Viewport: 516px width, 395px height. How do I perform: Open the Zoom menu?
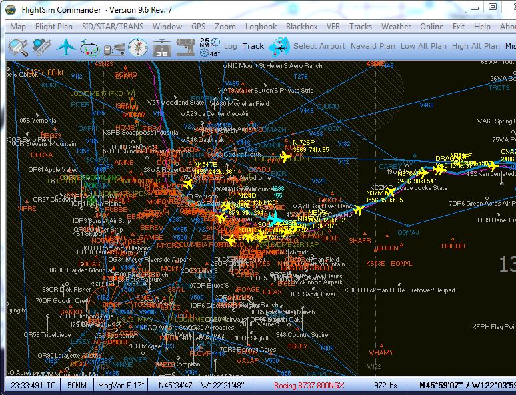point(225,27)
